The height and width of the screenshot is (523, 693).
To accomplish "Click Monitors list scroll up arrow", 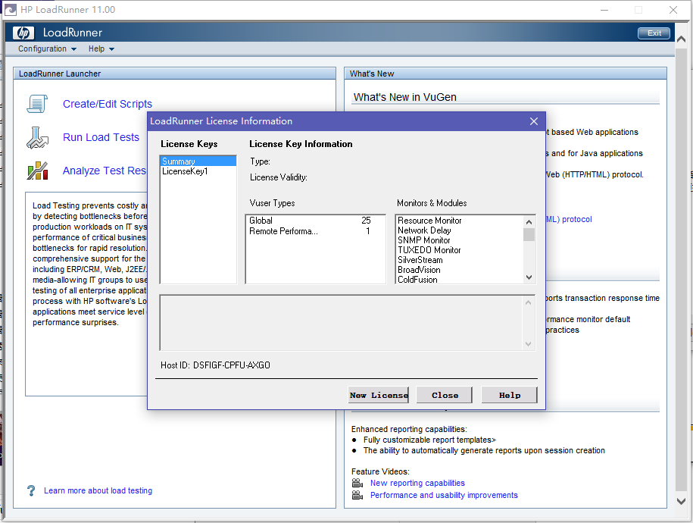I will click(x=529, y=221).
